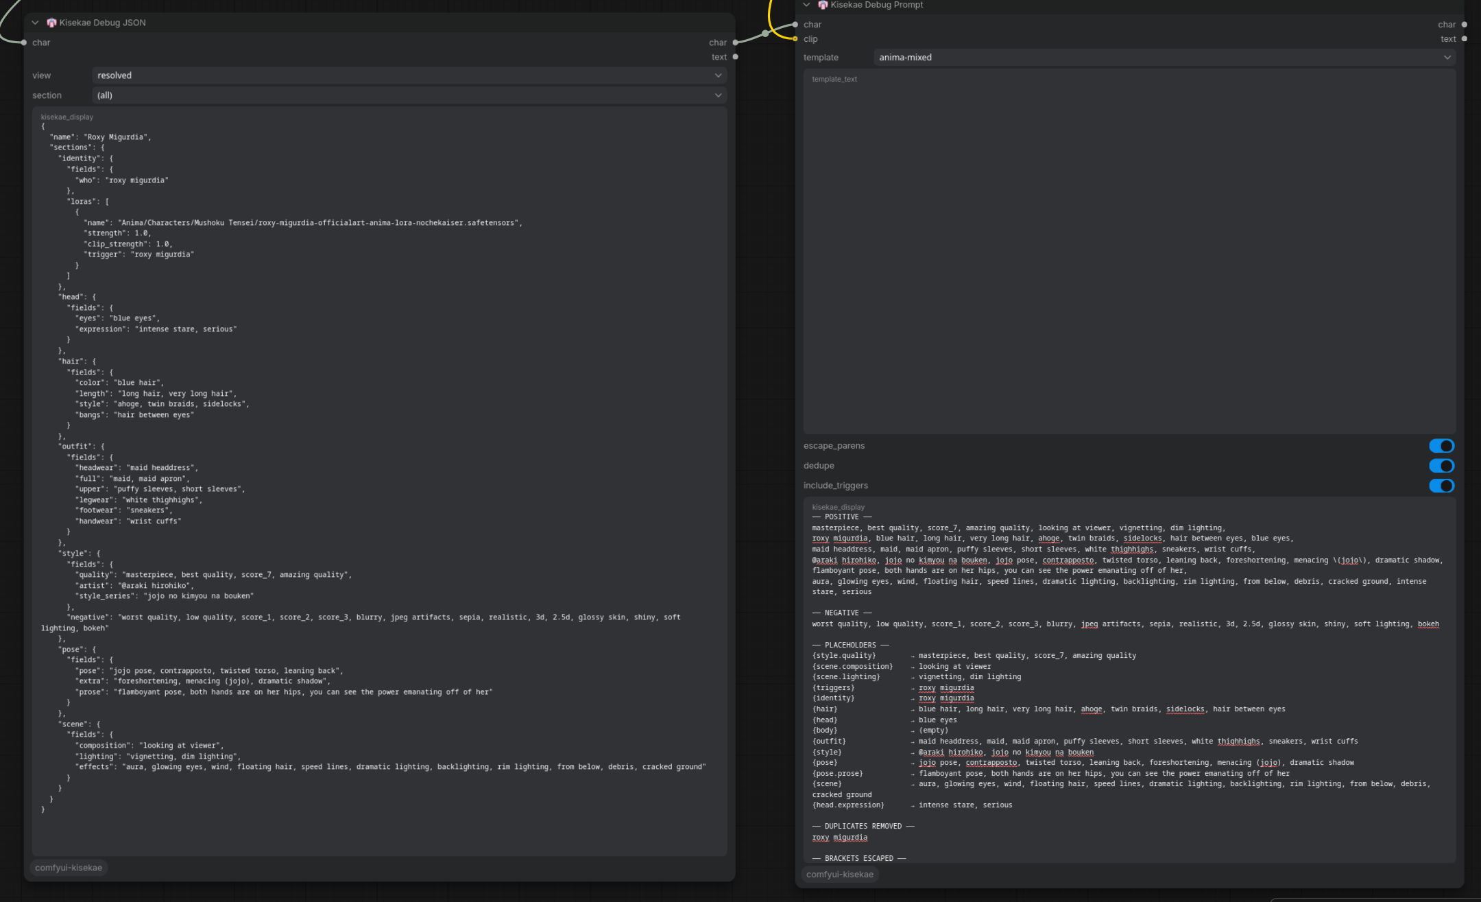Click the "trigger": "roxy migurdia" JSON line

(139, 254)
